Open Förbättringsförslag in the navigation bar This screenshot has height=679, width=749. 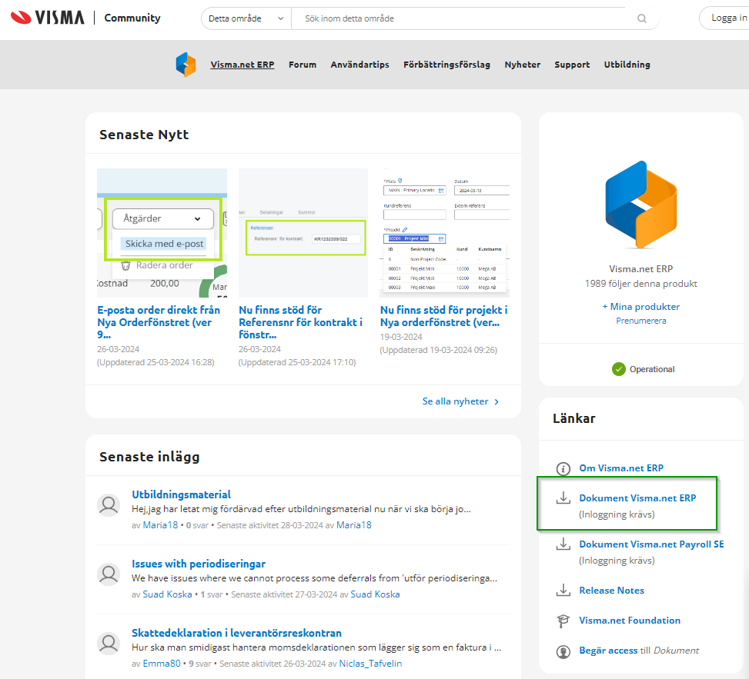446,65
